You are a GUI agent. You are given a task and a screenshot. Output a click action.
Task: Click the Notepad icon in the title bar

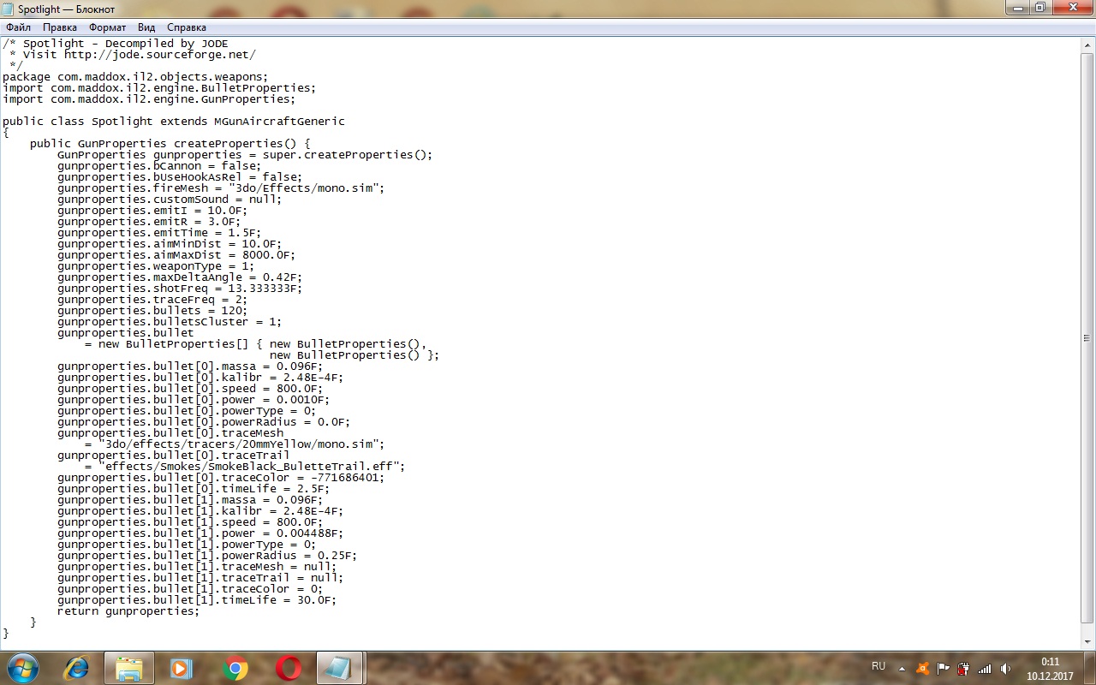point(9,8)
